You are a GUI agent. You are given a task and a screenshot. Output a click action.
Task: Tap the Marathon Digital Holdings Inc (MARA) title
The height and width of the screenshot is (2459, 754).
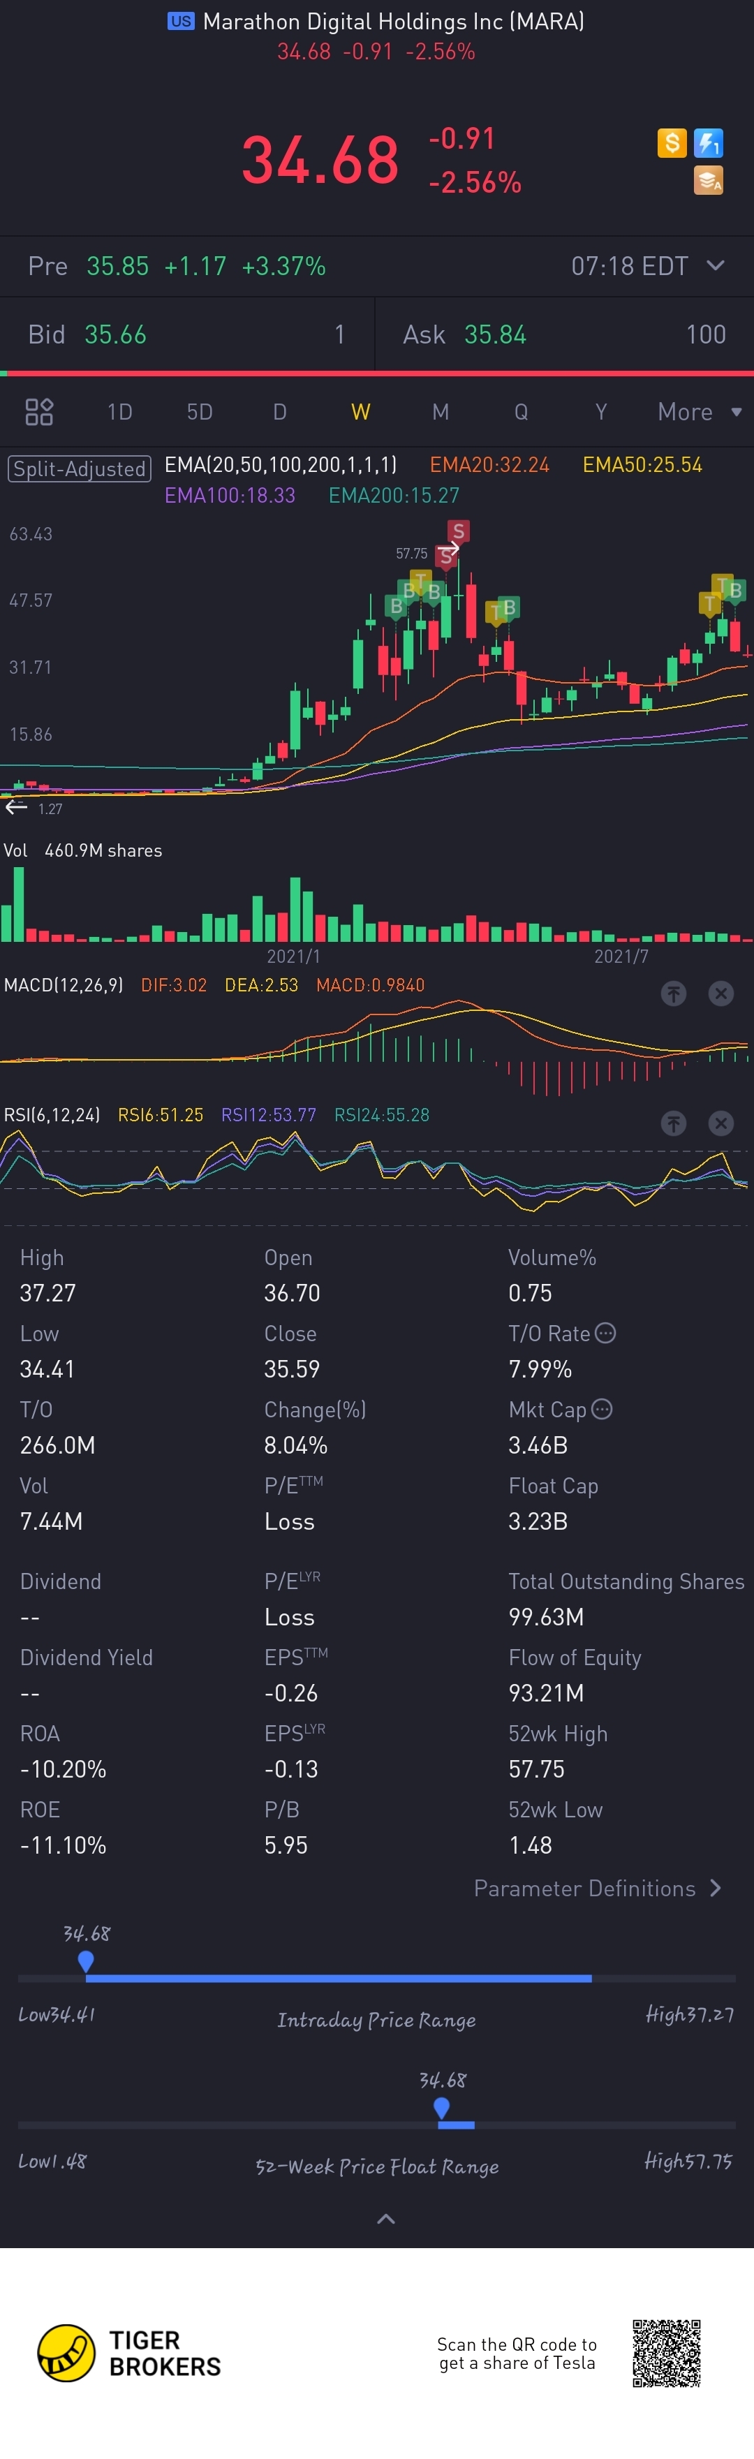(394, 21)
